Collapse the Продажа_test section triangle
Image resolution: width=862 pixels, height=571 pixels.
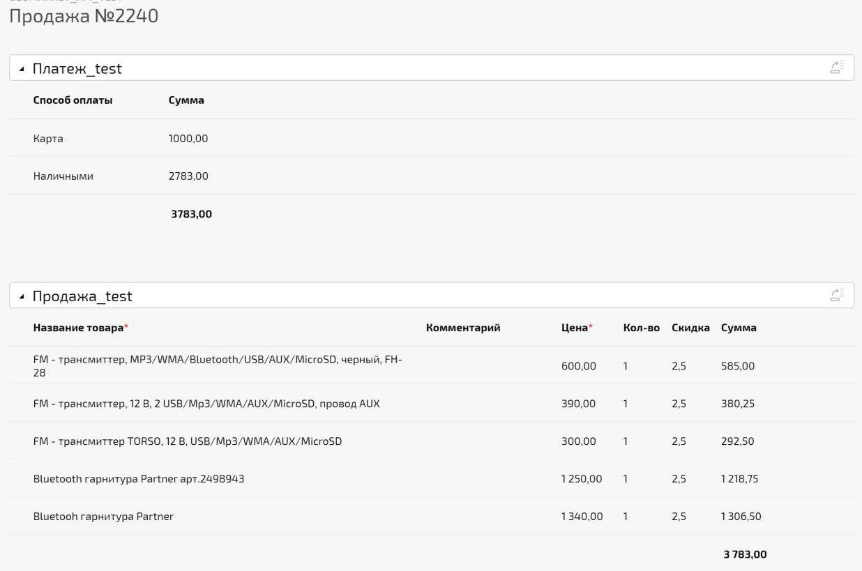[22, 296]
